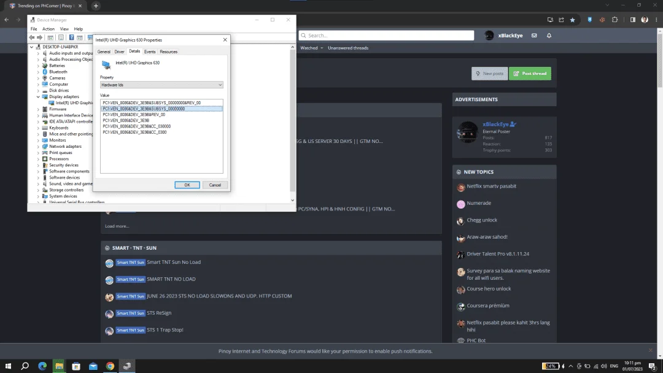Open 'Netflix smartv pasabit' topic
Viewport: 663px width, 373px height.
[x=491, y=186]
